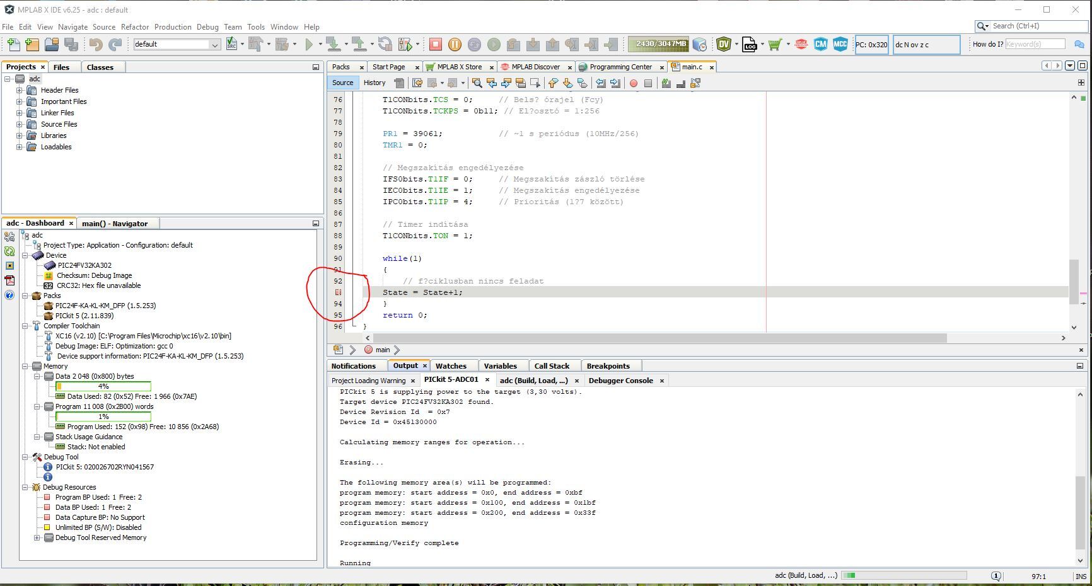Undo the last edit
Viewport: 1092px width, 586px height.
[x=96, y=44]
